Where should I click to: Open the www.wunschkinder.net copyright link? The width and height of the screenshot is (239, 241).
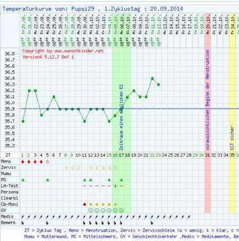79,51
